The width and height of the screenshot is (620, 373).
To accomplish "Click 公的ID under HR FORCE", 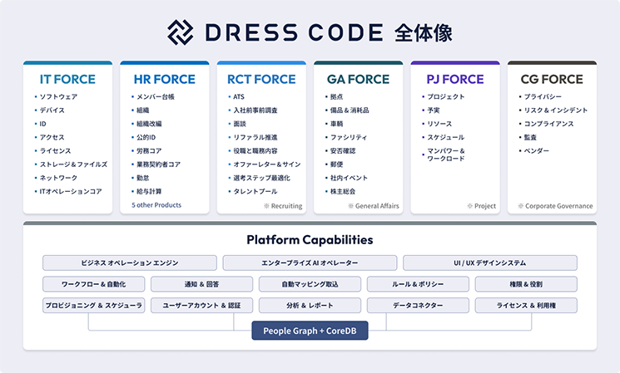I will coord(146,137).
